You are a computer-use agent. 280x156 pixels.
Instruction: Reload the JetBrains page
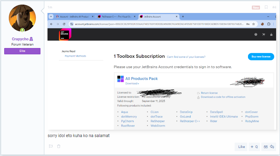(x=64, y=24)
